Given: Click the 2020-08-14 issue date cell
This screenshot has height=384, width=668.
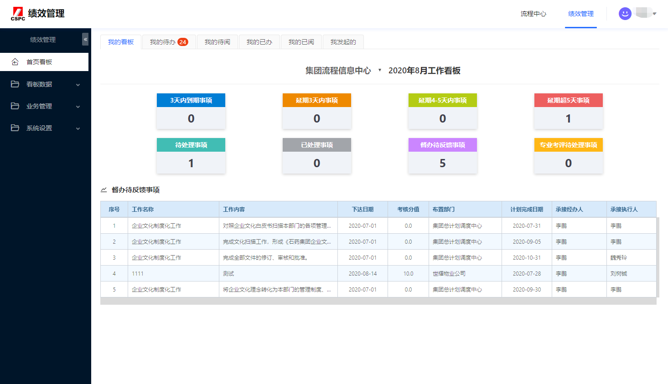Looking at the screenshot, I should [362, 274].
